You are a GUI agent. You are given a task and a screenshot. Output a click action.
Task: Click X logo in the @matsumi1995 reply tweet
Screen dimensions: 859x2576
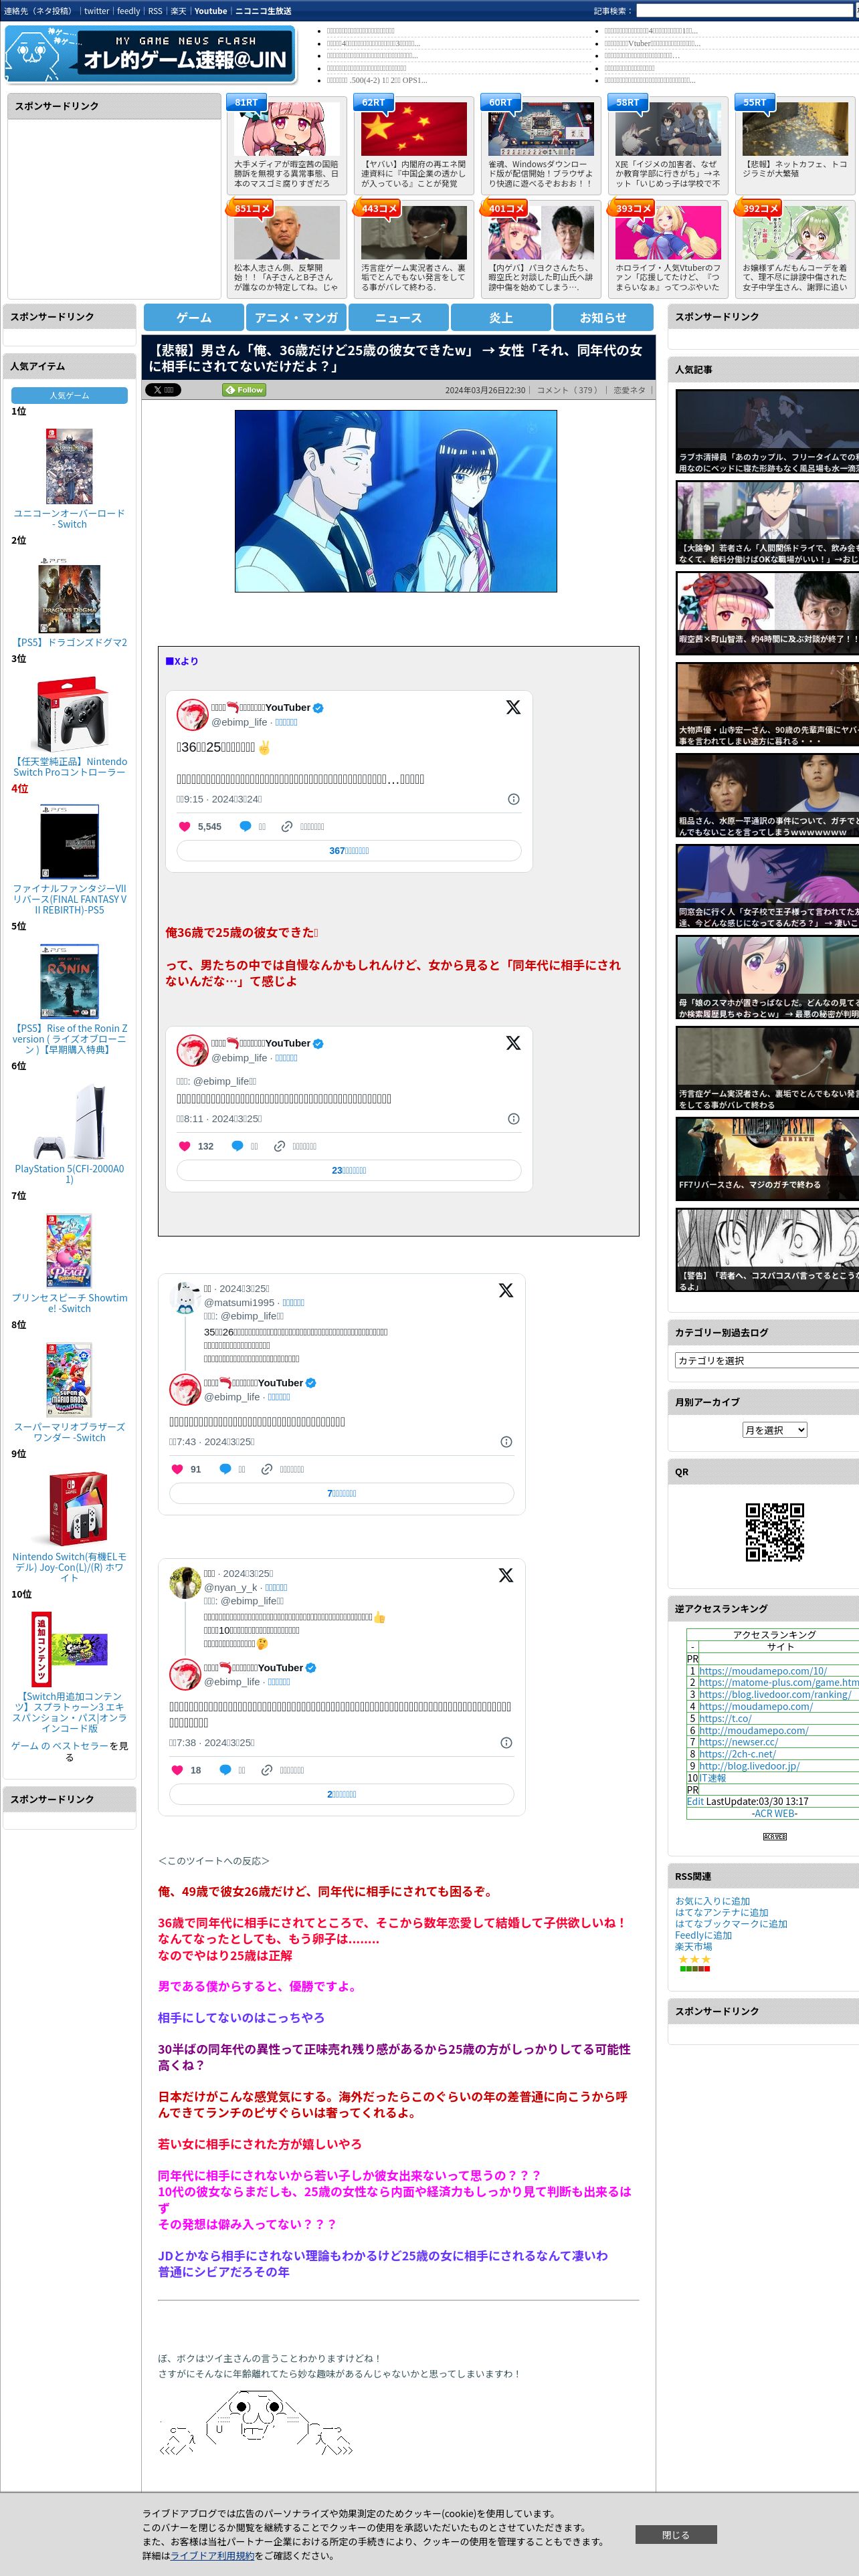[506, 1290]
